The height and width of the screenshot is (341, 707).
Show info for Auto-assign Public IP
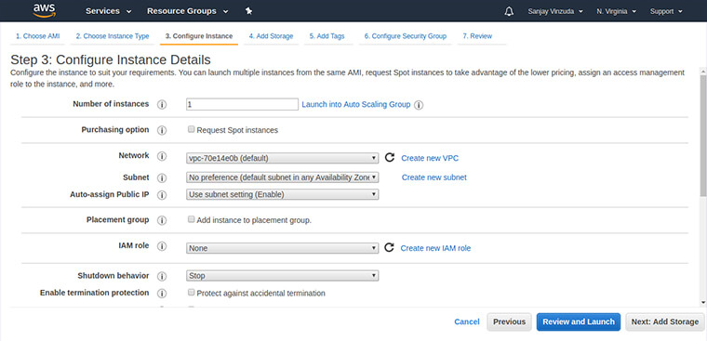click(162, 195)
